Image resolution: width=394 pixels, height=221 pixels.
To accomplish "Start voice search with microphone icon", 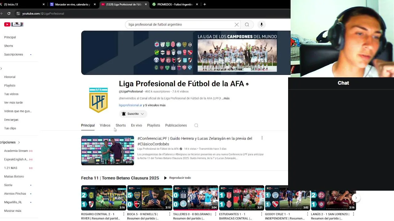I will click(x=261, y=25).
